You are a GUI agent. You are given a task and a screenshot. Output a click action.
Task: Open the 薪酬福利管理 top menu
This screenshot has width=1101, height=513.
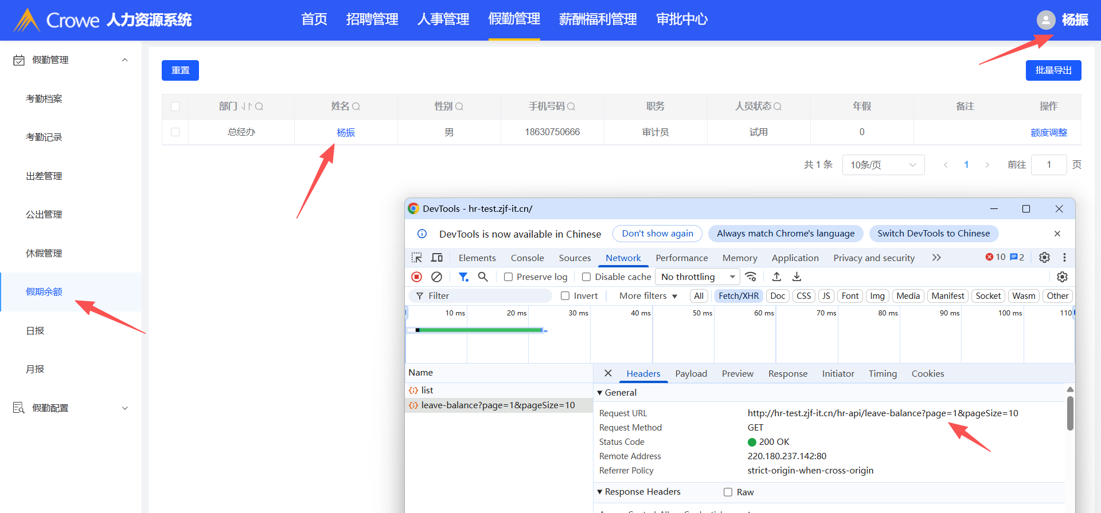tap(598, 19)
